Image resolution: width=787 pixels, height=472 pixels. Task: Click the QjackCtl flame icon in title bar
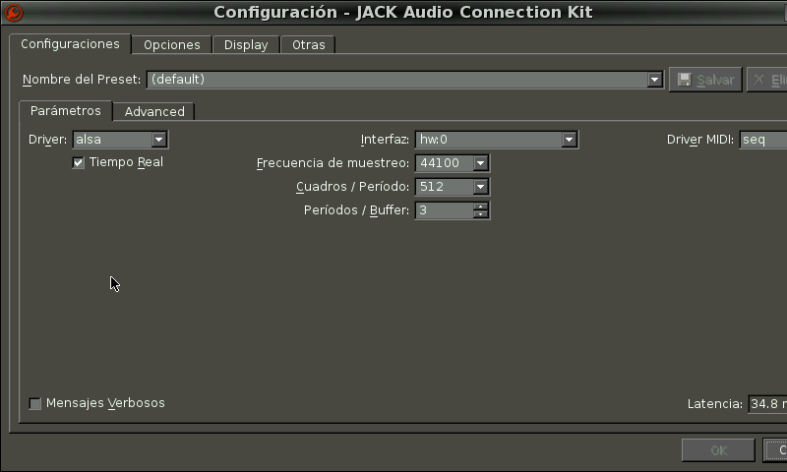[x=14, y=13]
